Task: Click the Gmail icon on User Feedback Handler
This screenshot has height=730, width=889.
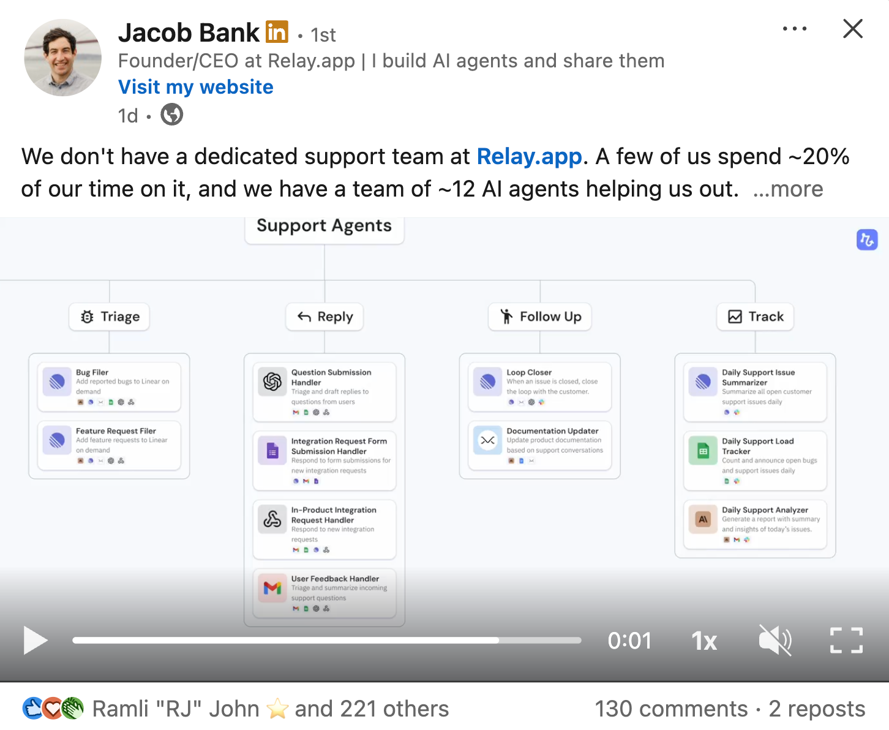Action: point(272,588)
